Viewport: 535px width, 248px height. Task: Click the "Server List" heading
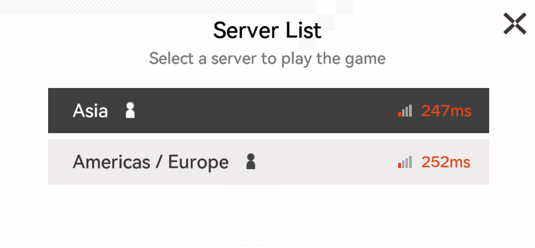point(267,30)
